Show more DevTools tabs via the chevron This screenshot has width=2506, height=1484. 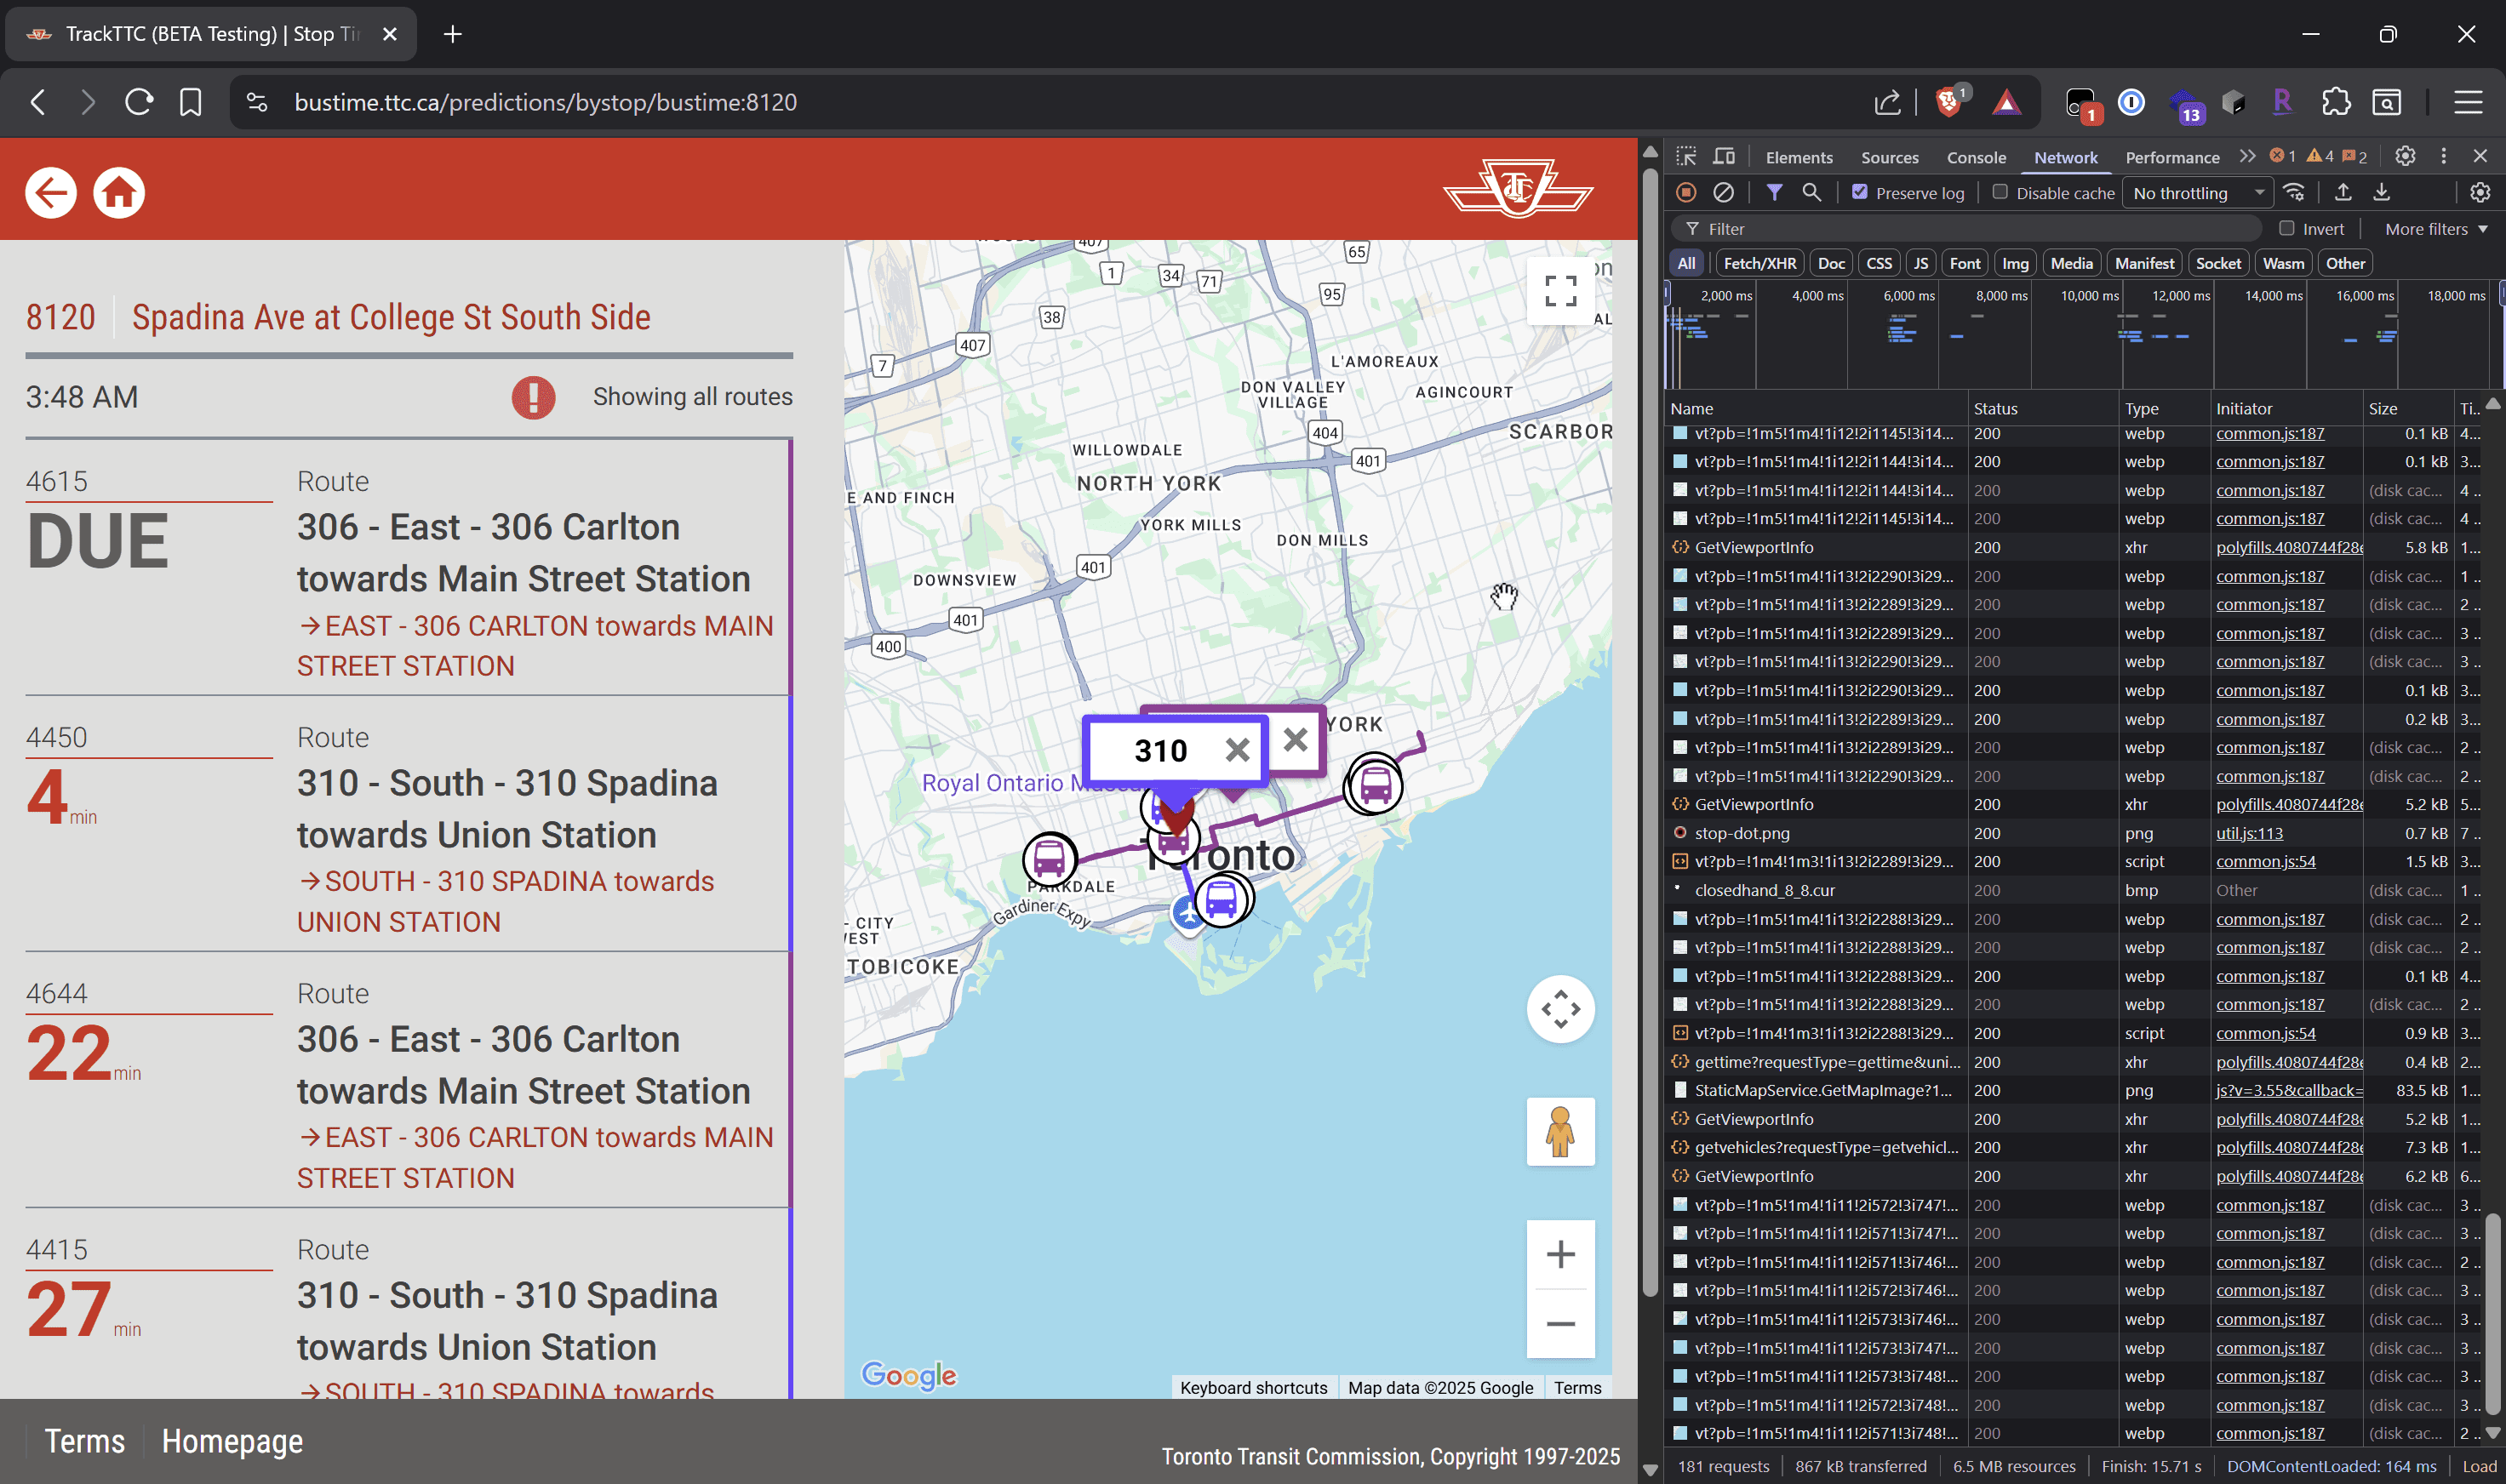pos(2247,157)
